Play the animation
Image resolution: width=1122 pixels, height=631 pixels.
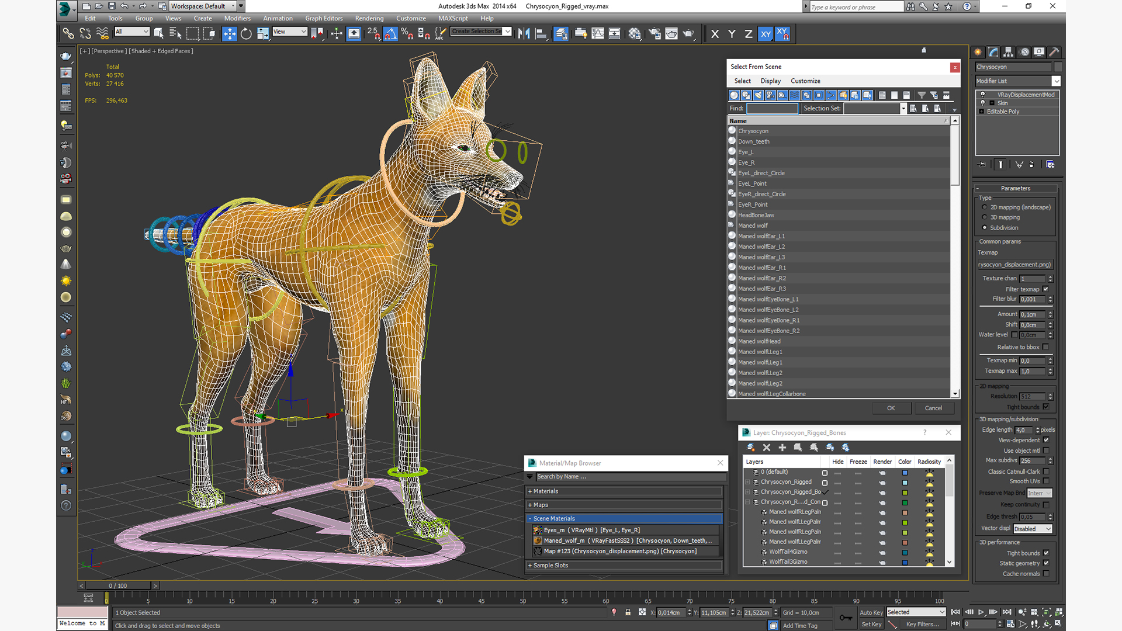(x=981, y=612)
